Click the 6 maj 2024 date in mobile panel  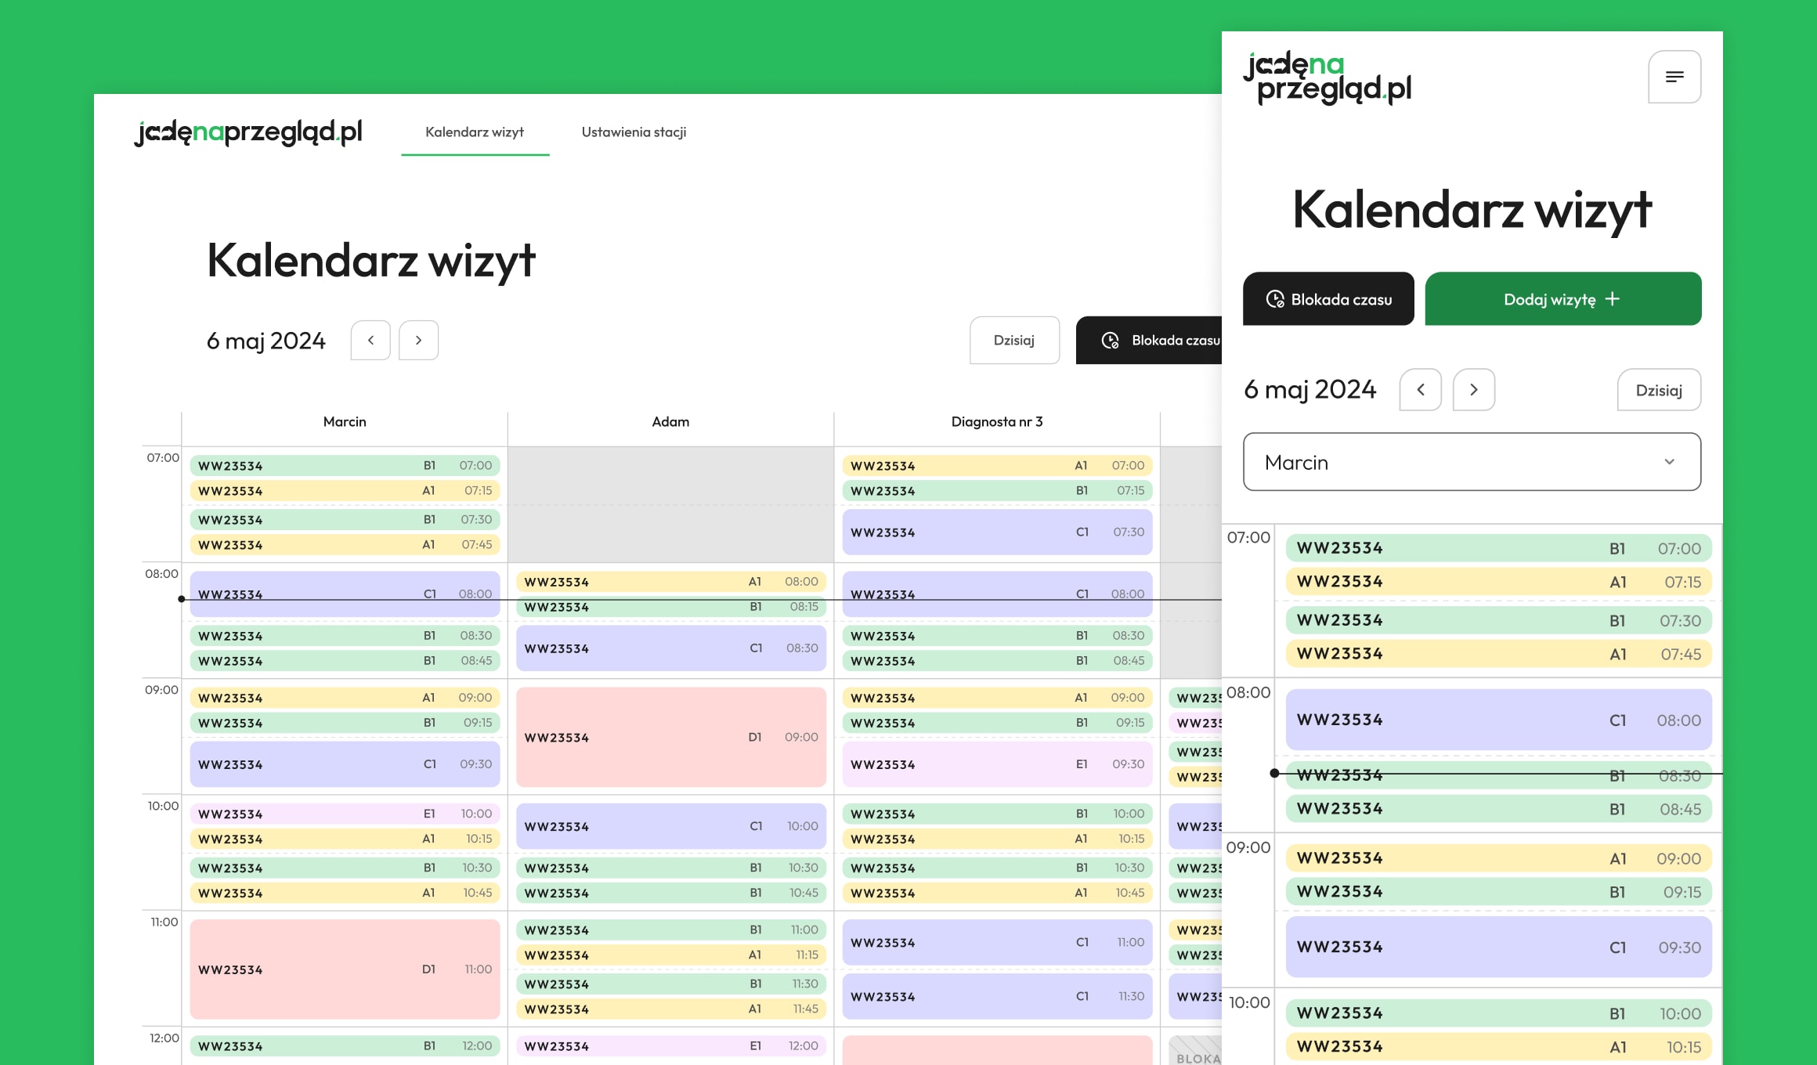(x=1309, y=389)
